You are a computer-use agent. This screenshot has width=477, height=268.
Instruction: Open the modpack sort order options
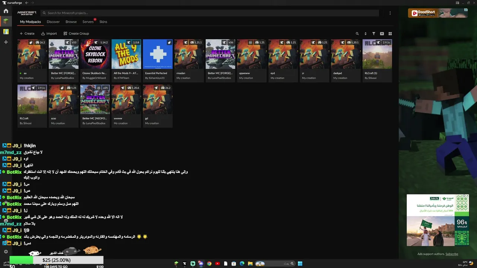pos(365,33)
